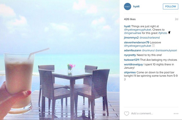Click the #photo hashtag
Screen dimensions: 182x120
coord(162,33)
